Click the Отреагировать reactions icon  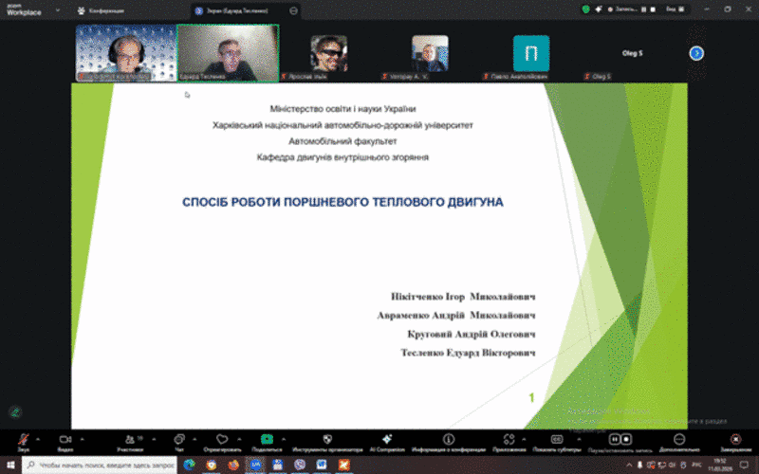tap(223, 440)
